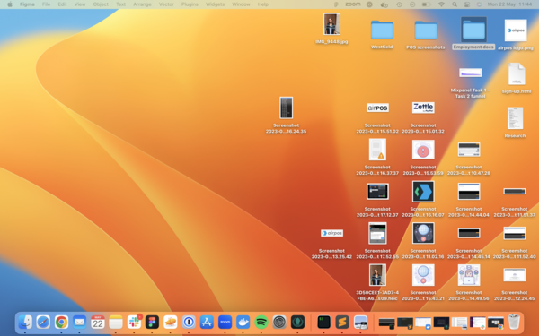Select the sign-up.html file
Viewport: 539px width, 336px height.
coord(517,78)
